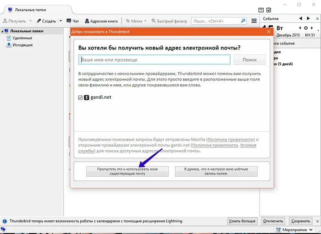Open the hamburger application menu
321x234 pixels.
254,21
